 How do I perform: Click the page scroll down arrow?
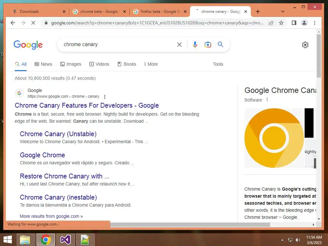[x=319, y=219]
